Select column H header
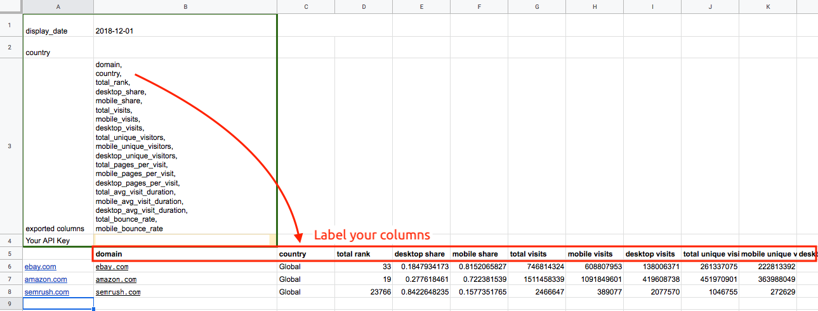The height and width of the screenshot is (311, 818). click(x=595, y=7)
